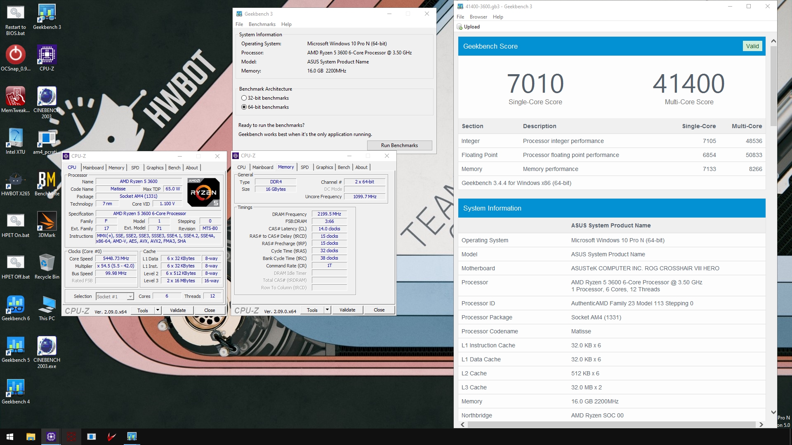
Task: Switch to Mainboard tab in left CPU-Z
Action: [93, 168]
